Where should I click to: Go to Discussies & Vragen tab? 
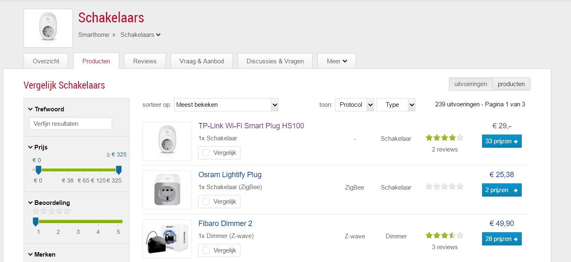(275, 61)
